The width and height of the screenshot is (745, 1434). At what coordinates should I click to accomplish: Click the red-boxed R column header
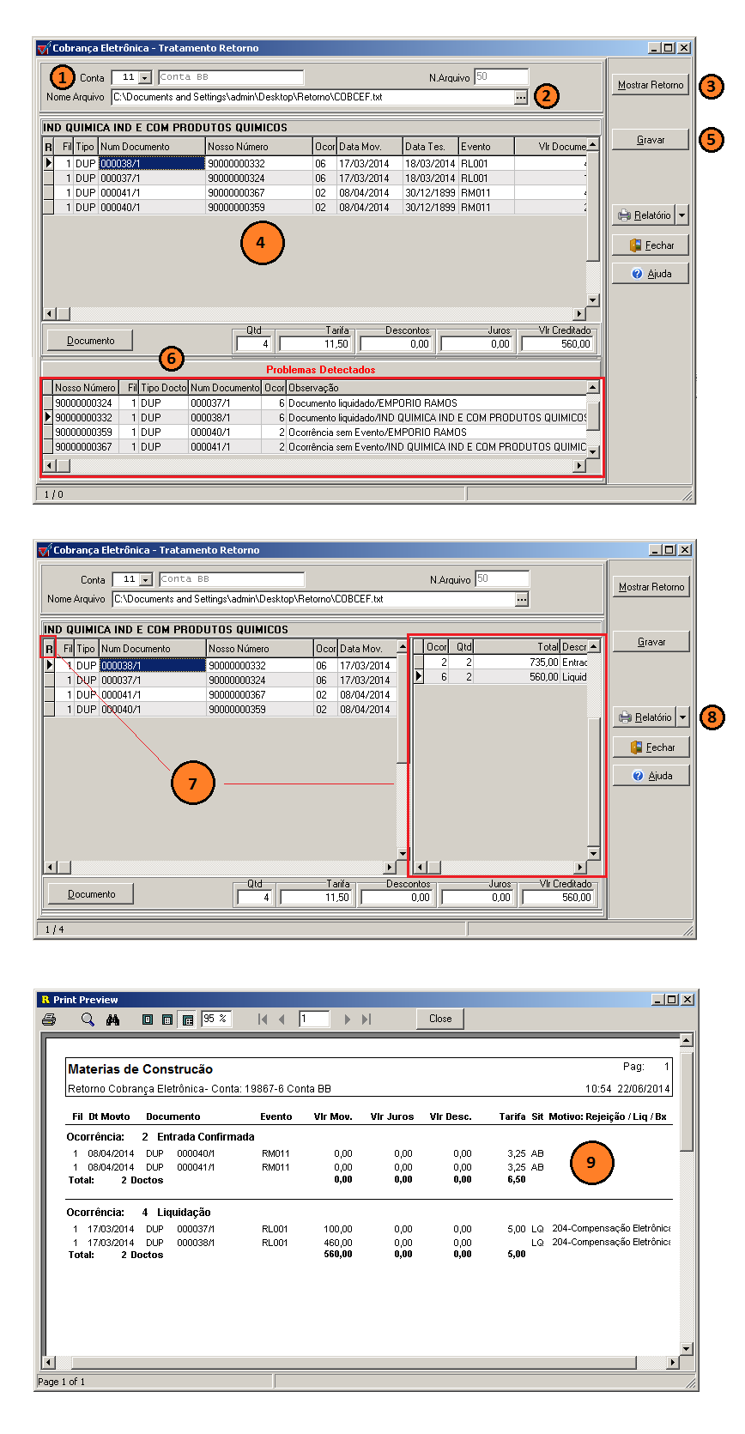pos(49,649)
